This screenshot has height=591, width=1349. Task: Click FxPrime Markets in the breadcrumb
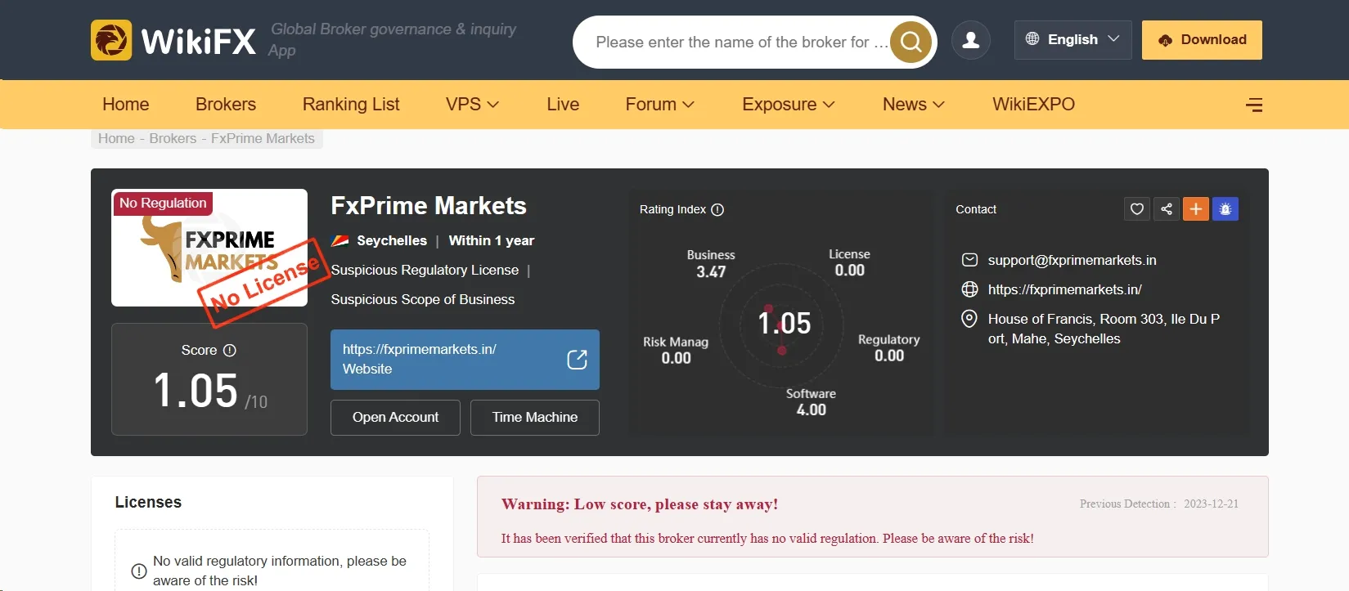(x=263, y=138)
